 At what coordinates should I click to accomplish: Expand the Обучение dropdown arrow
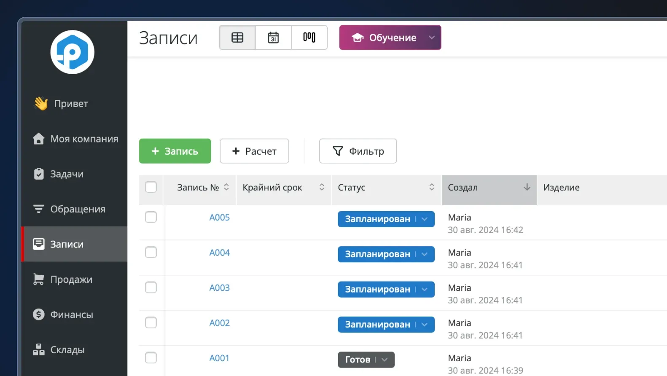pyautogui.click(x=432, y=38)
